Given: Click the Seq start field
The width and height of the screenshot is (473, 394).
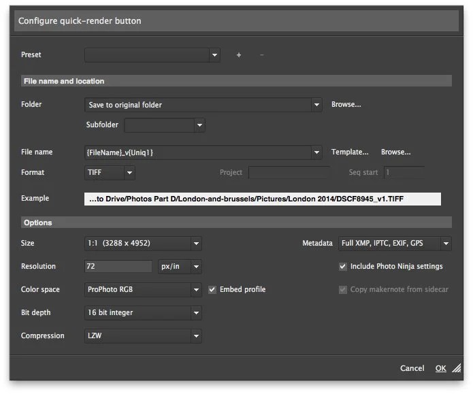Looking at the screenshot, I should tap(404, 173).
